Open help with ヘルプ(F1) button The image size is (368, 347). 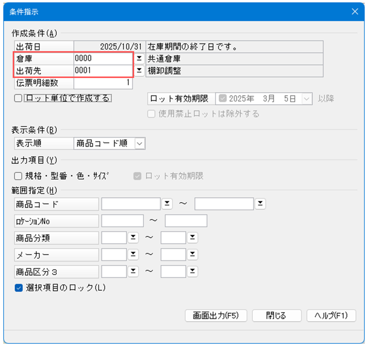pos(331,316)
